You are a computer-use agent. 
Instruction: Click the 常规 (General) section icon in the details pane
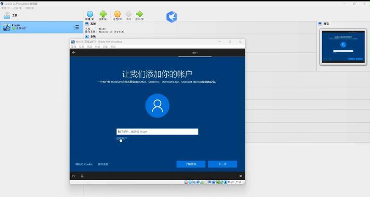click(x=87, y=24)
